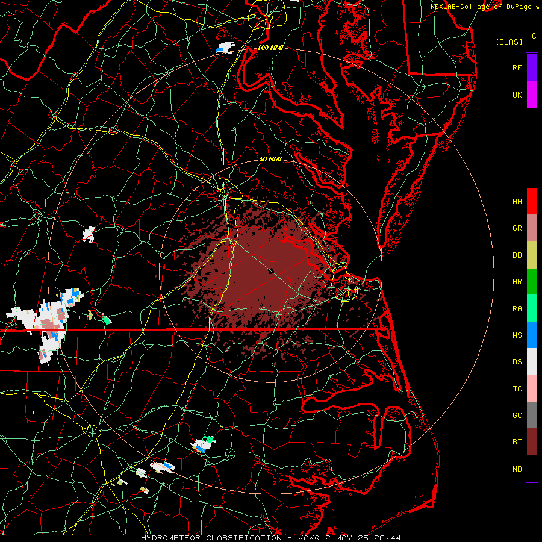Click the mint green RA legend swatch
The image size is (542, 542).
click(532, 308)
